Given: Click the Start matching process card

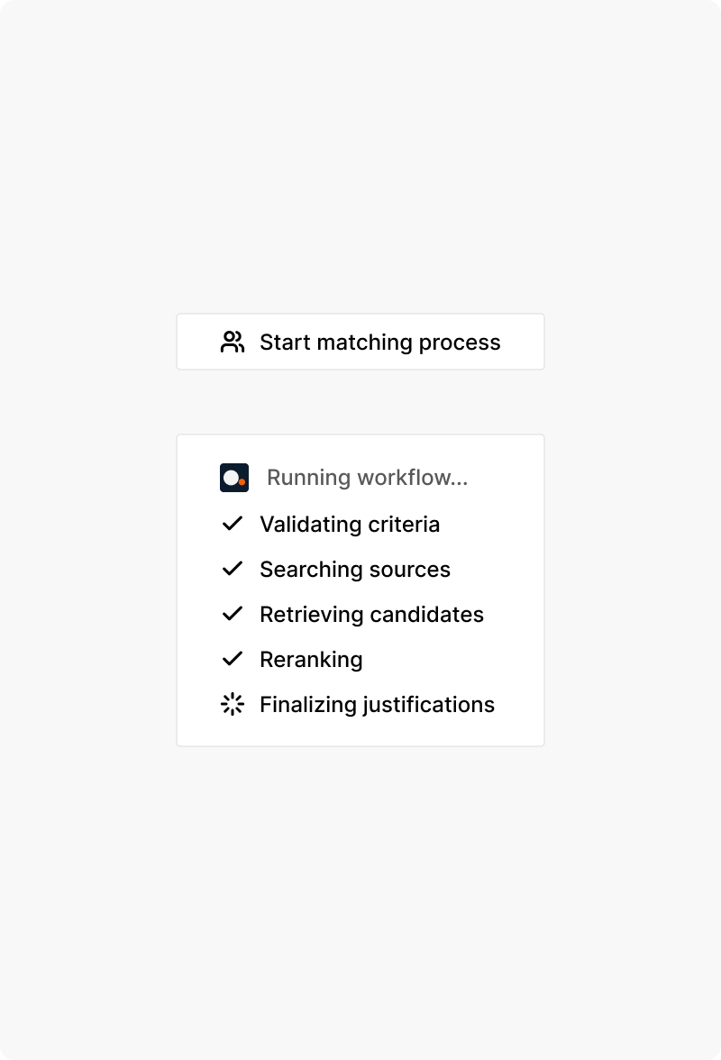Looking at the screenshot, I should point(360,342).
